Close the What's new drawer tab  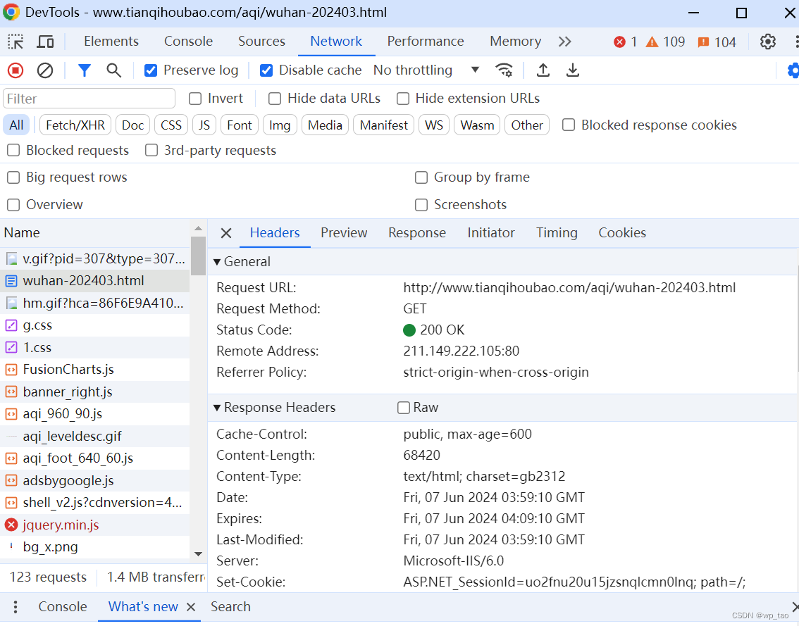pos(191,607)
